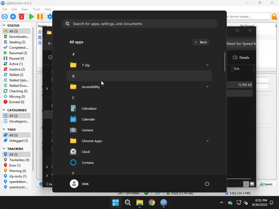The image size is (279, 209).
Task: Click the Start menu power icon
Action: click(207, 184)
